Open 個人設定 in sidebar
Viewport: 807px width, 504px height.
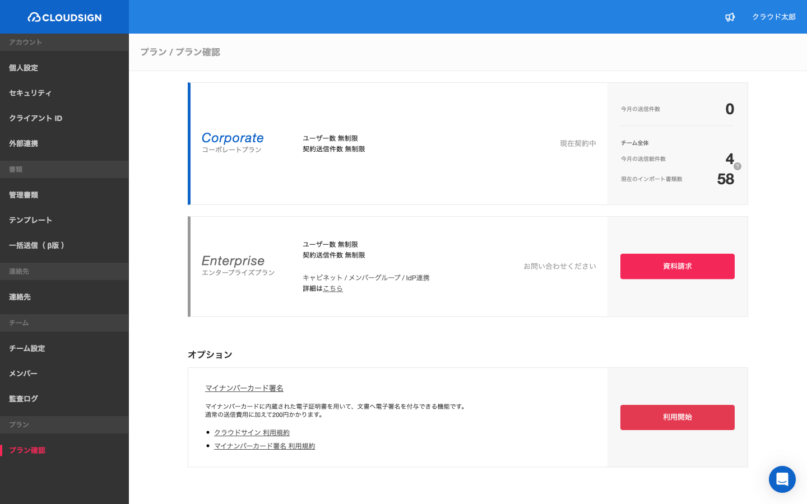(x=64, y=68)
